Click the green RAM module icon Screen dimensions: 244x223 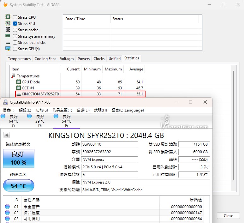8,36
